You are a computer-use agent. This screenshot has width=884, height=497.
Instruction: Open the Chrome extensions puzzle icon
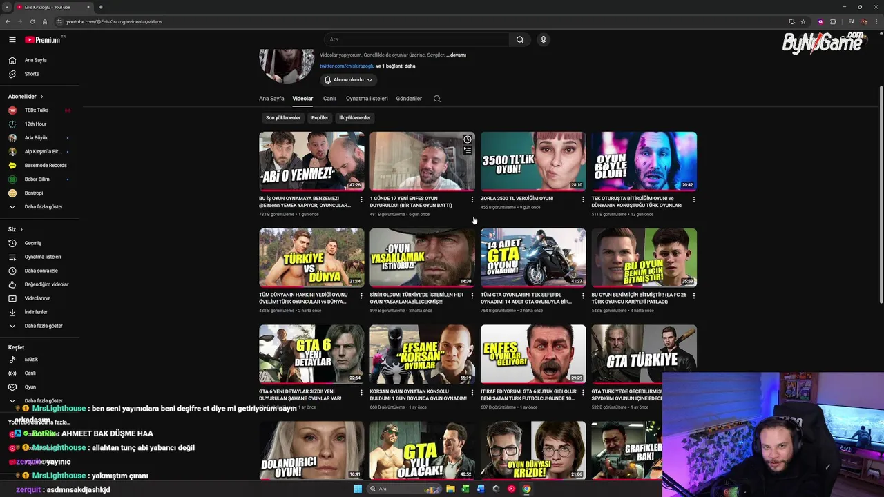coord(833,21)
